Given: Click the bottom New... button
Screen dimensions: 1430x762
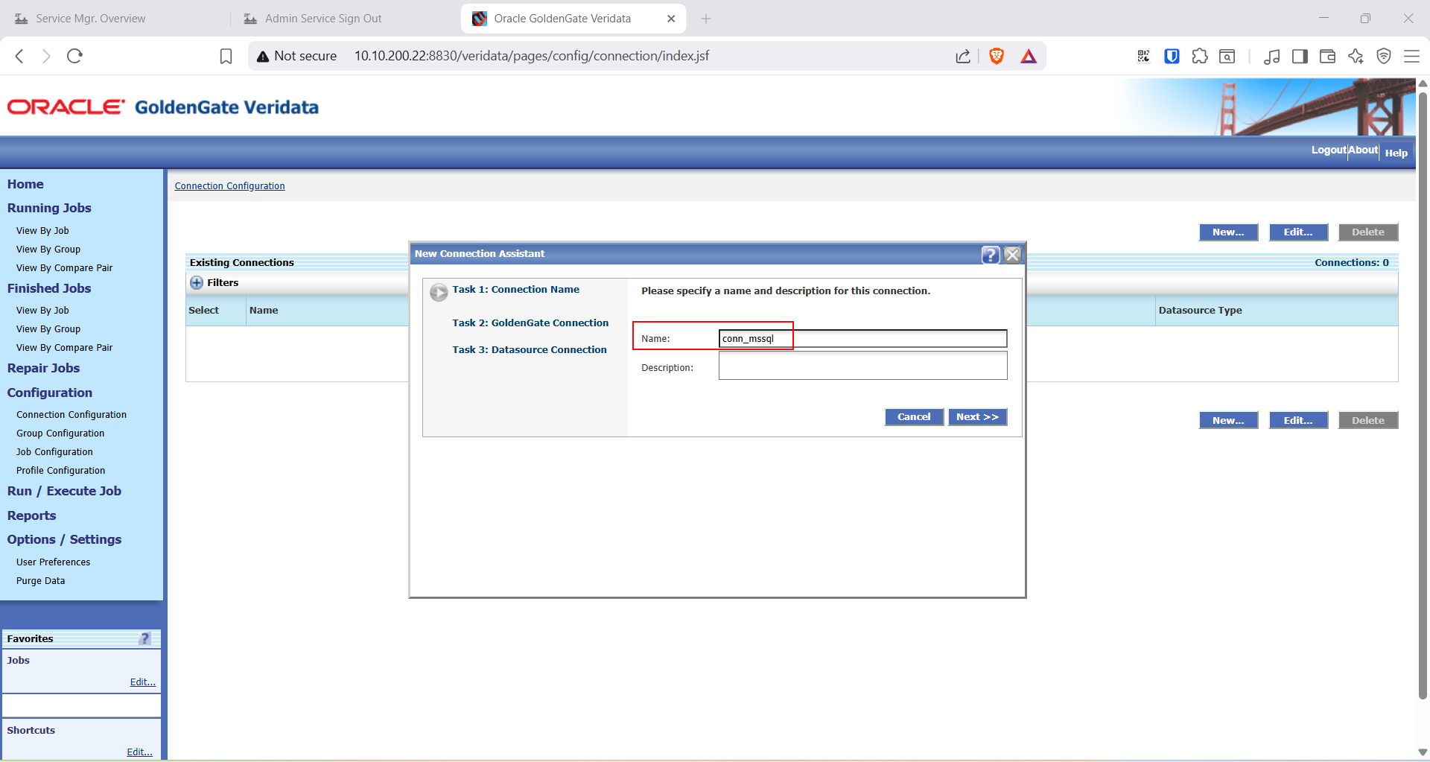Looking at the screenshot, I should coord(1228,421).
